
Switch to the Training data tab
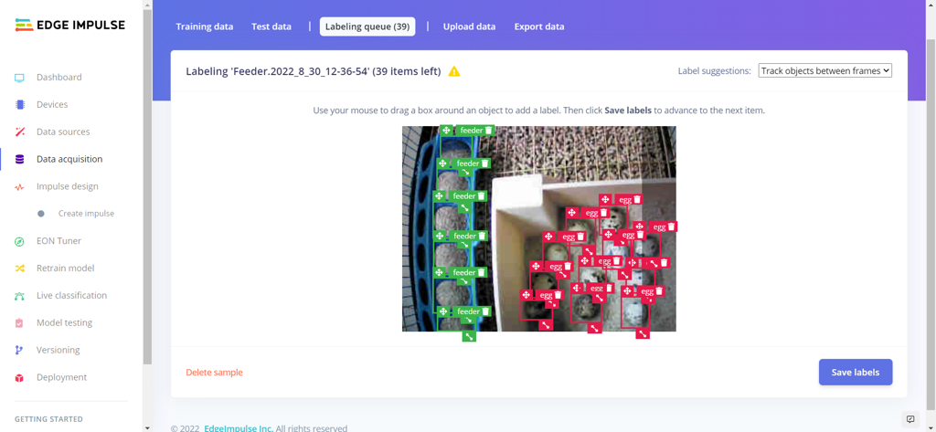pyautogui.click(x=205, y=26)
